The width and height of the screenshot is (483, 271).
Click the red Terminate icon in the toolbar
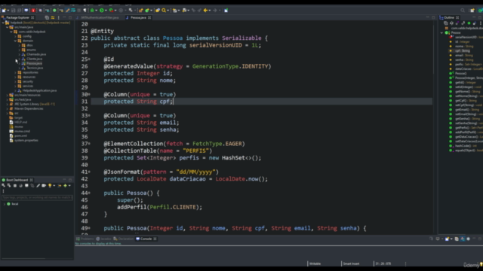33,11
